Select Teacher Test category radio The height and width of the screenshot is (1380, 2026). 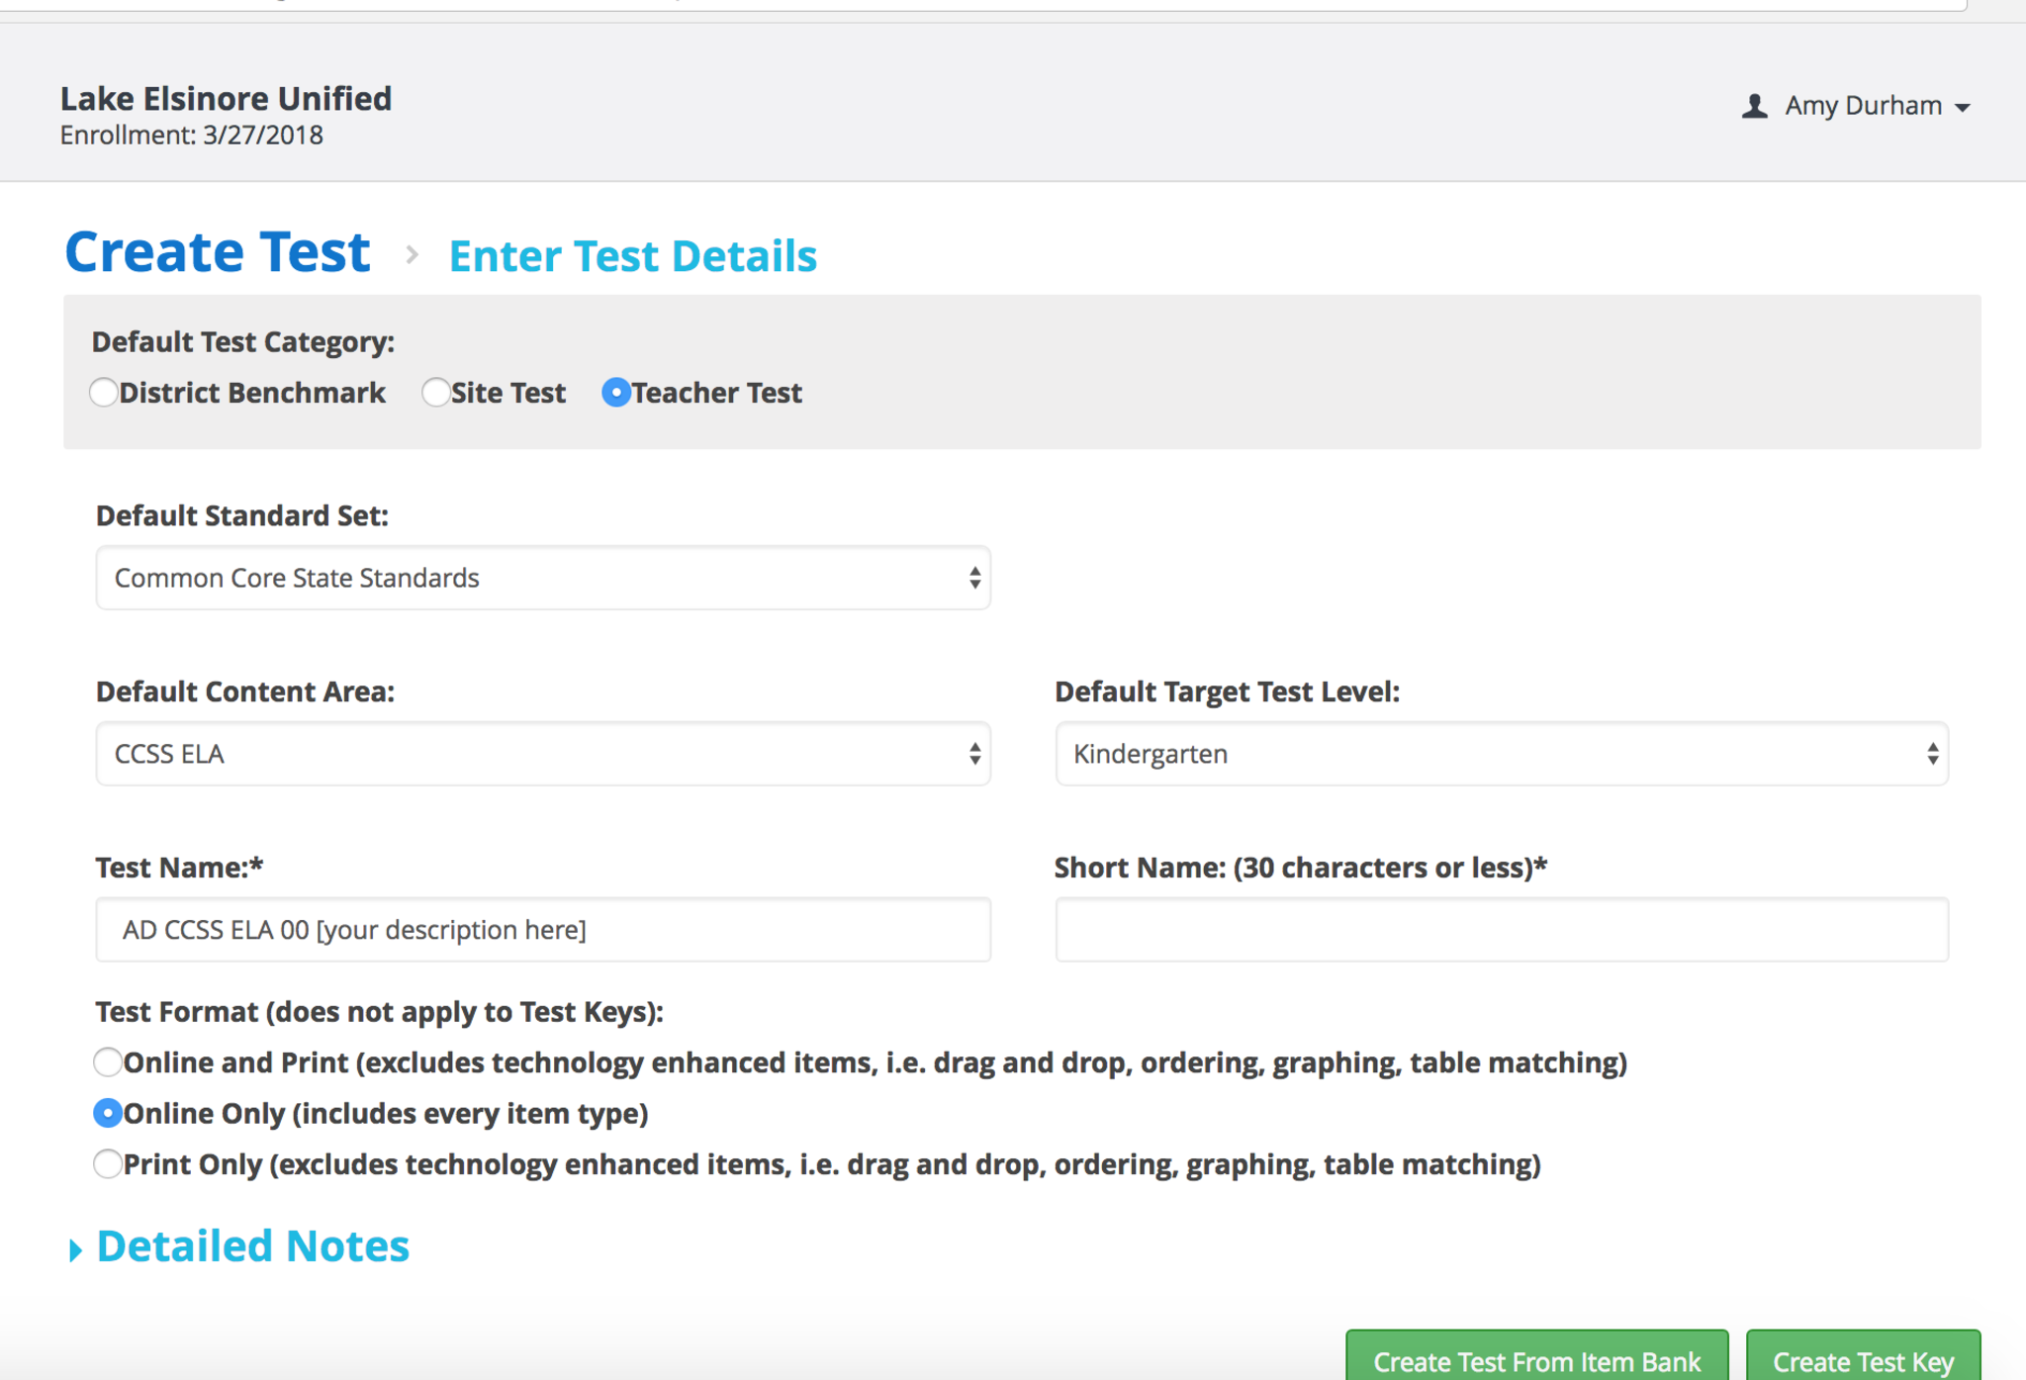[x=615, y=393]
